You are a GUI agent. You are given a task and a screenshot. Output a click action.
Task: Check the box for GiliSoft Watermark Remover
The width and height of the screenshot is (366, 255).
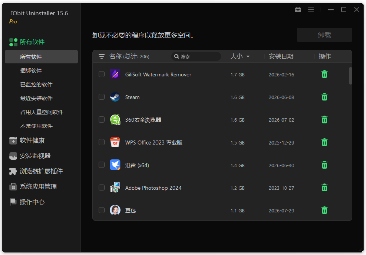tap(102, 74)
